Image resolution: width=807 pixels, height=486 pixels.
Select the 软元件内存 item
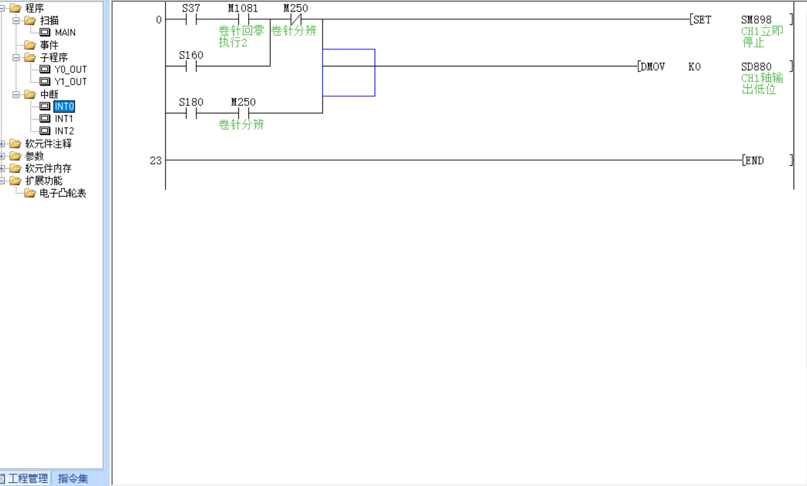click(x=48, y=168)
